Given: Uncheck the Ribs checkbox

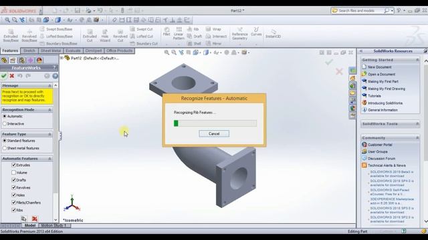Looking at the screenshot, I should tap(13, 210).
